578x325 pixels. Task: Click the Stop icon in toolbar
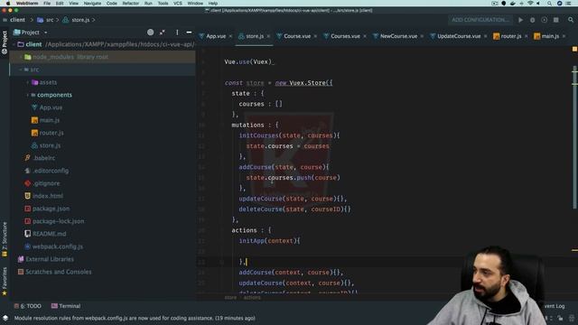[x=556, y=20]
